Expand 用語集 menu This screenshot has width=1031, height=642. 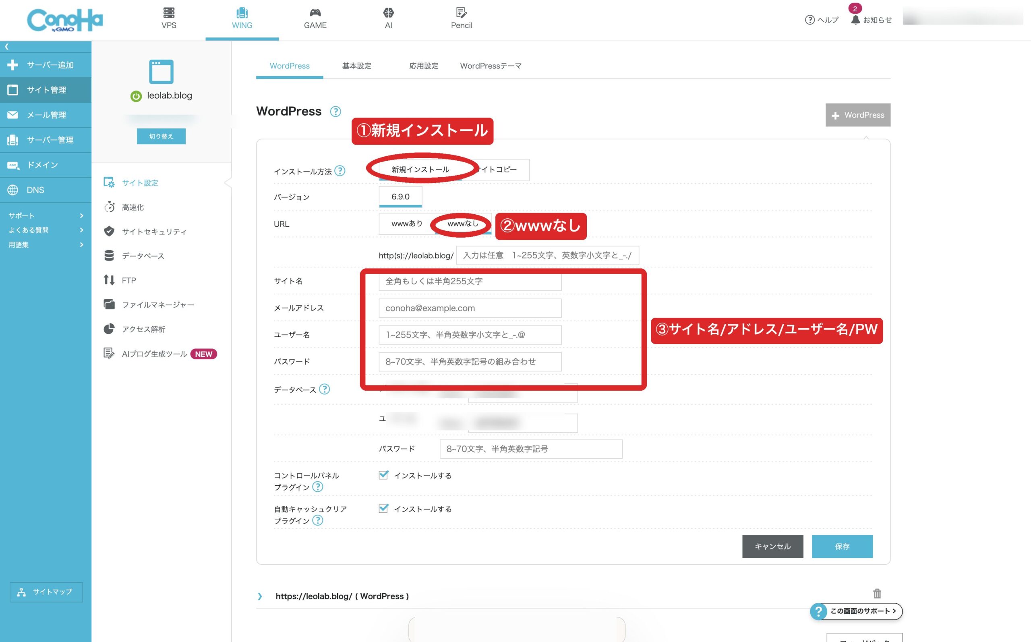46,244
